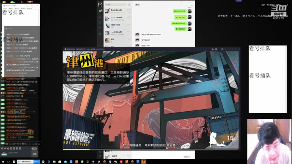Open the Notepad File menu

pyautogui.click(x=5, y=9)
